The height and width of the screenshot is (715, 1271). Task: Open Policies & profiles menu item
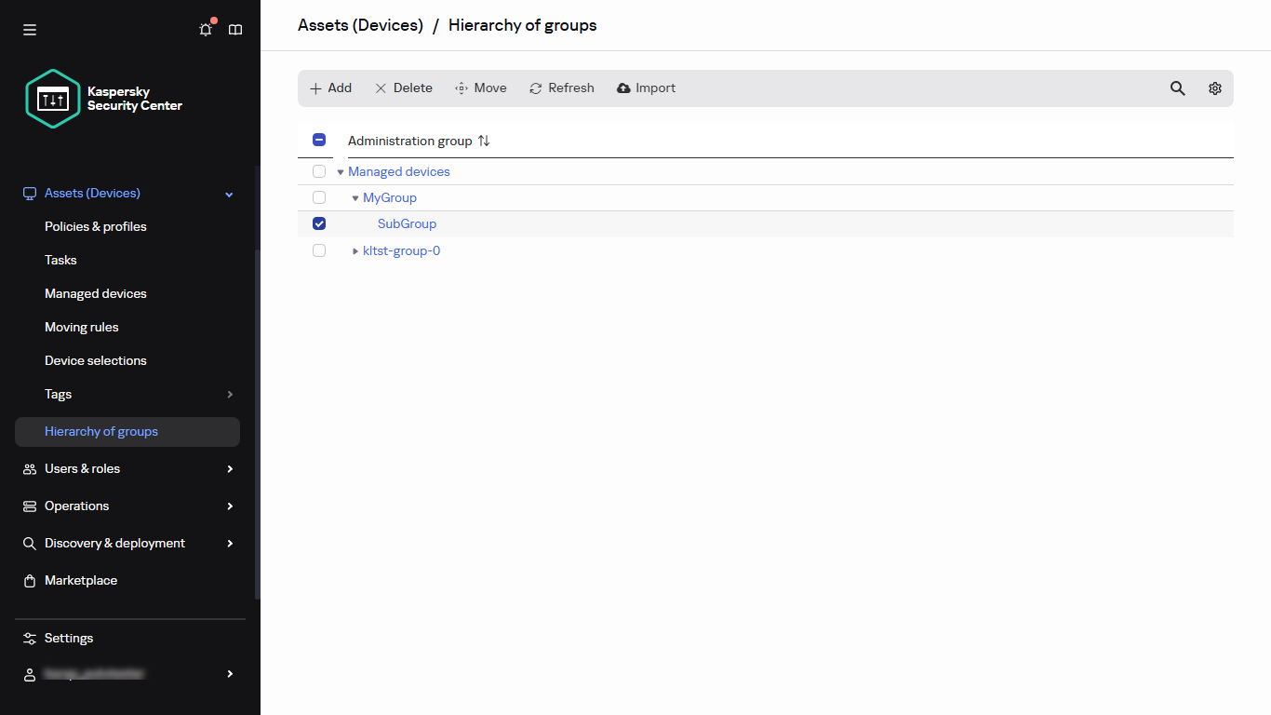(x=96, y=226)
